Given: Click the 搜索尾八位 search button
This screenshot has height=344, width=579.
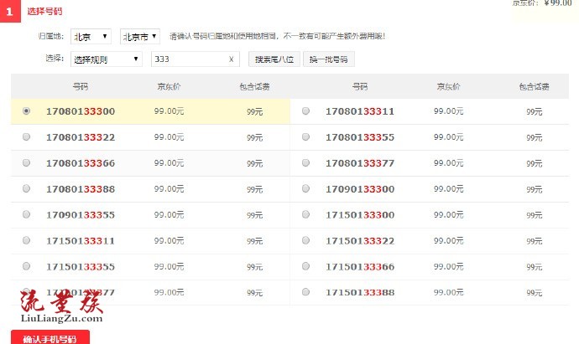Looking at the screenshot, I should [x=274, y=59].
